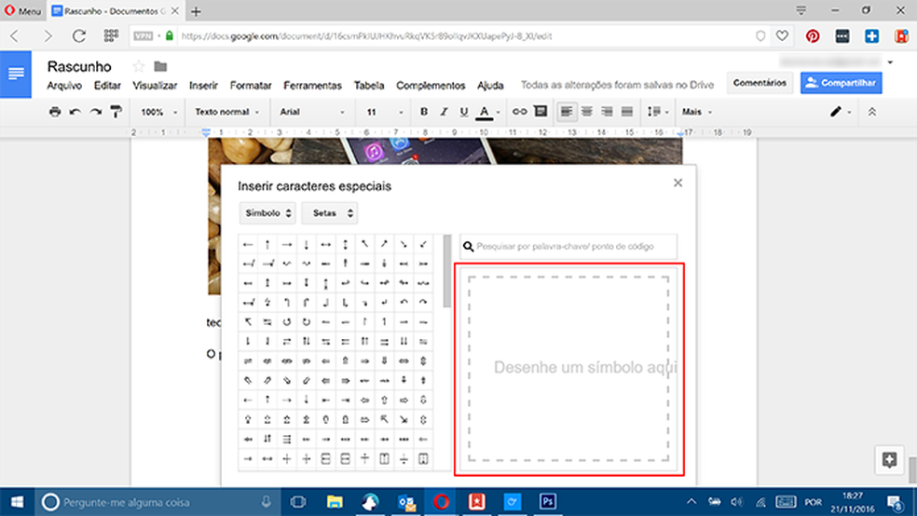Click the Compartilhar button
This screenshot has width=917, height=516.
coord(841,83)
